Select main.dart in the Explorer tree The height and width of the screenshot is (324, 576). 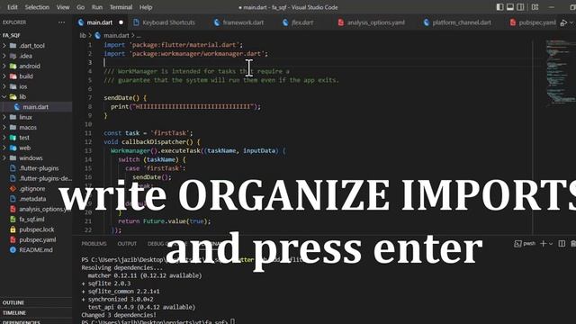(x=36, y=107)
